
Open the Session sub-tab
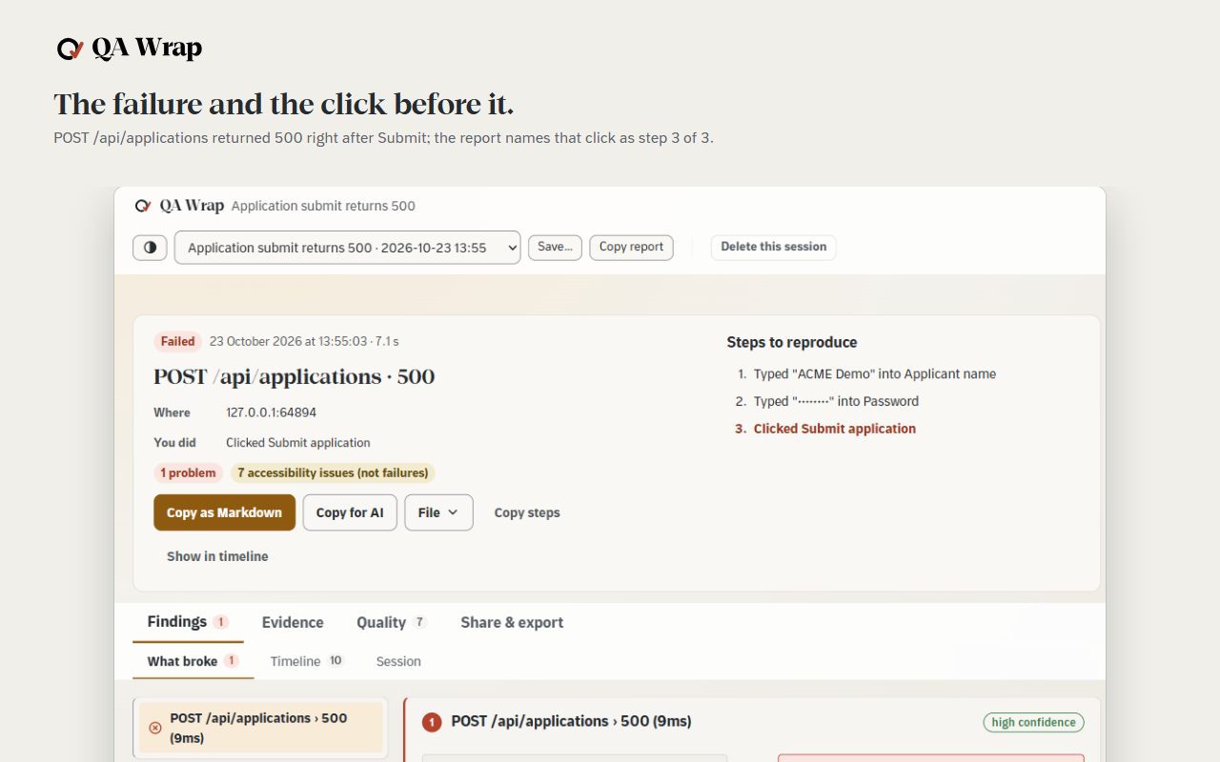[398, 661]
